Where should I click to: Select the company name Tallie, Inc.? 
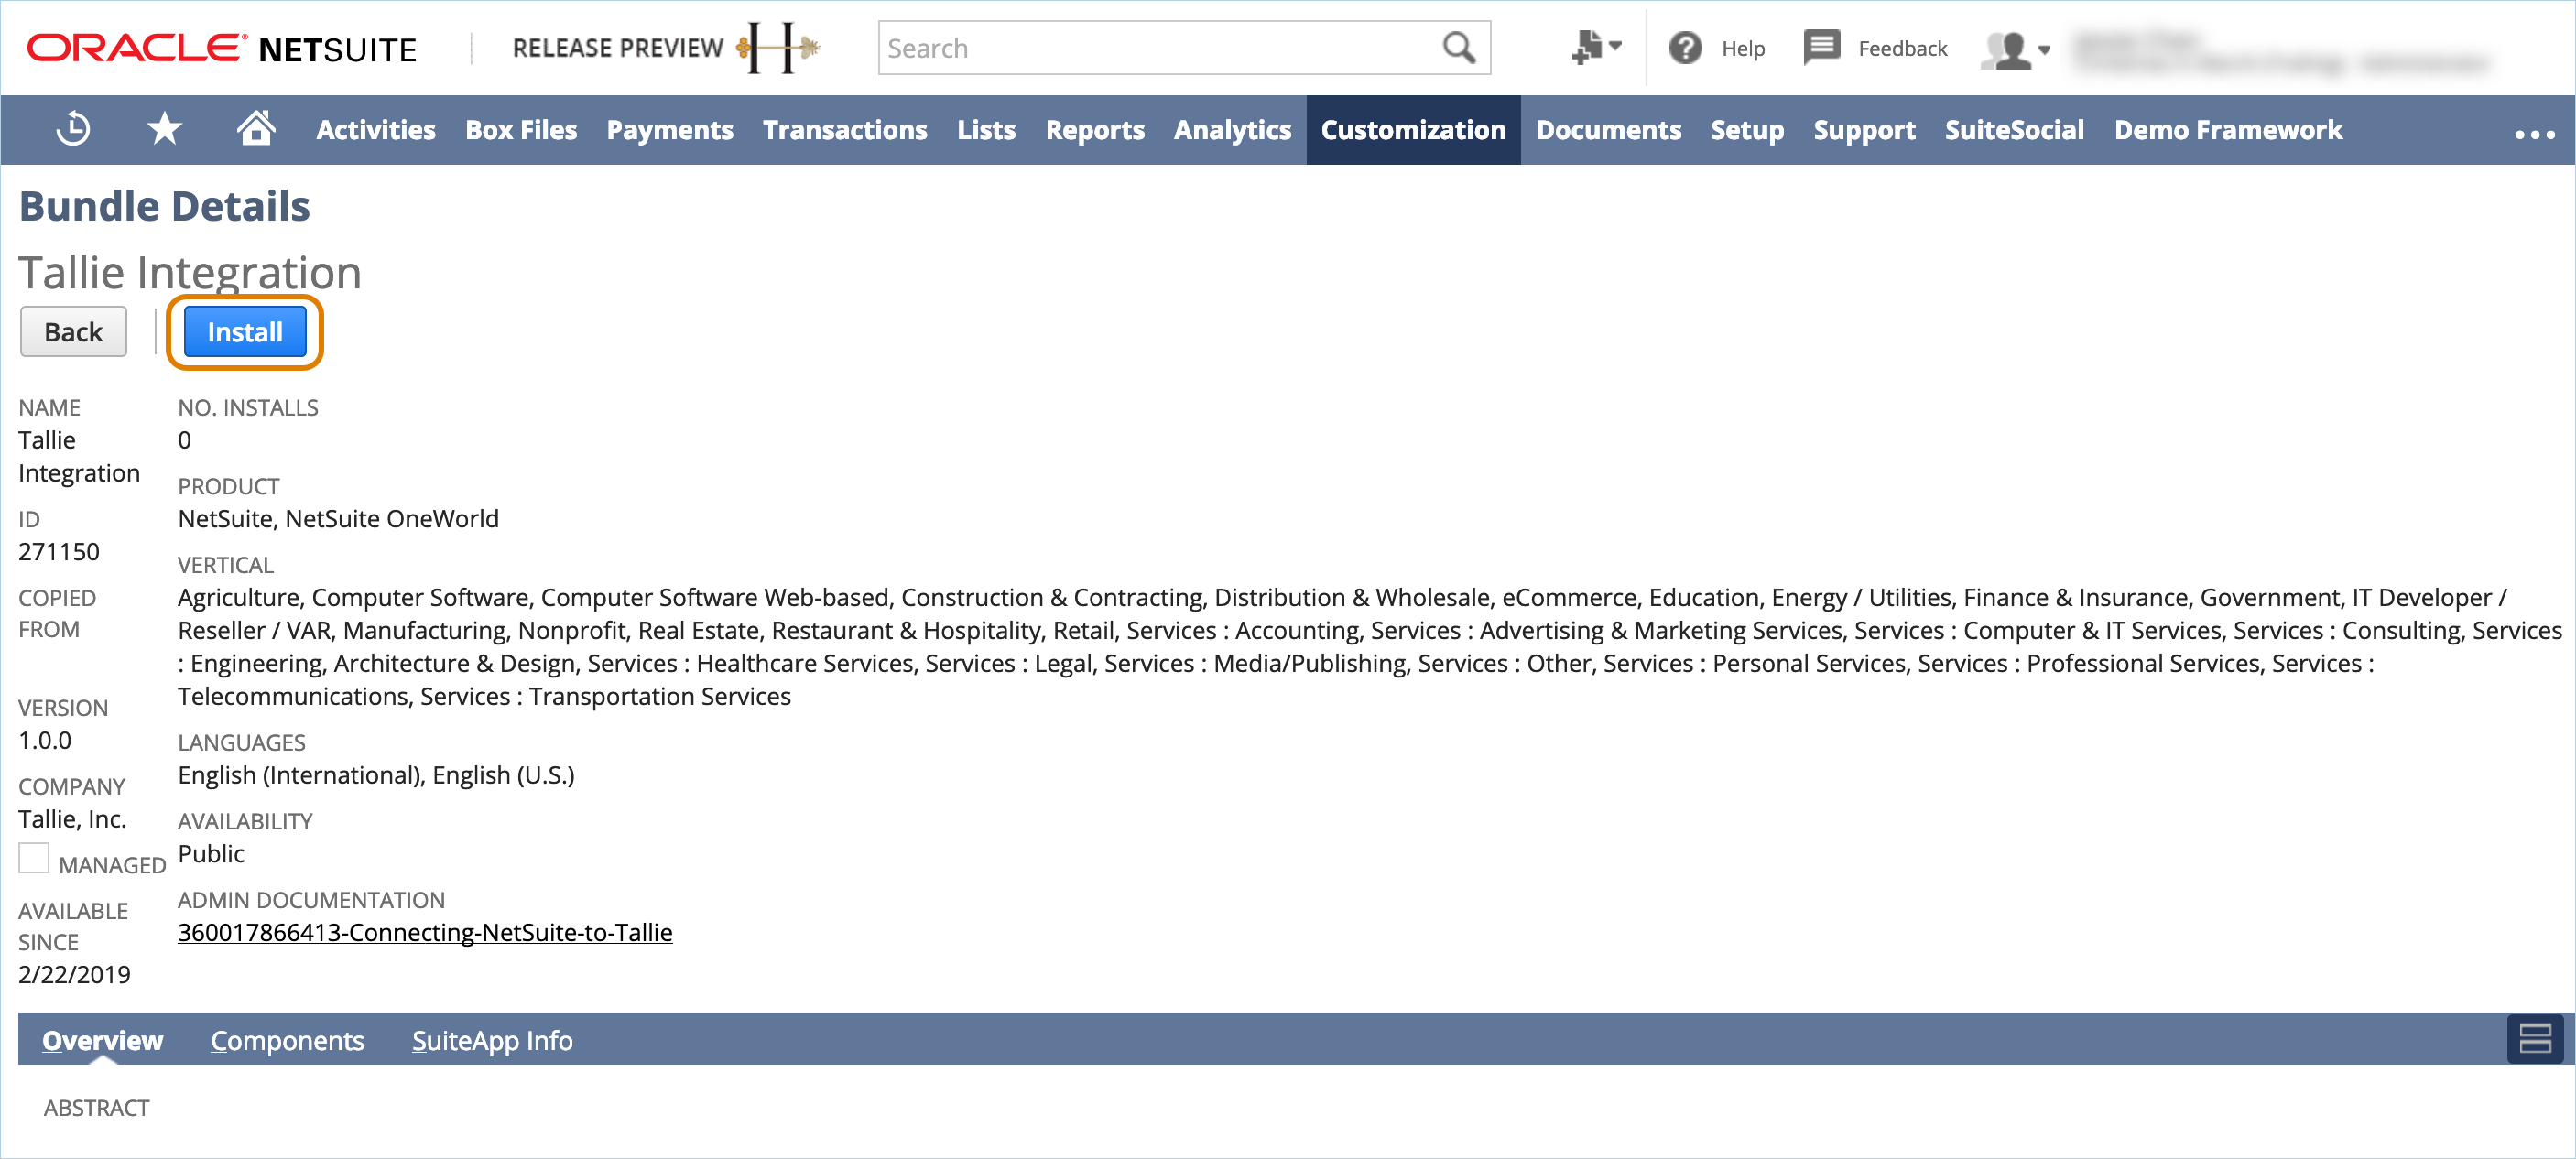[72, 819]
